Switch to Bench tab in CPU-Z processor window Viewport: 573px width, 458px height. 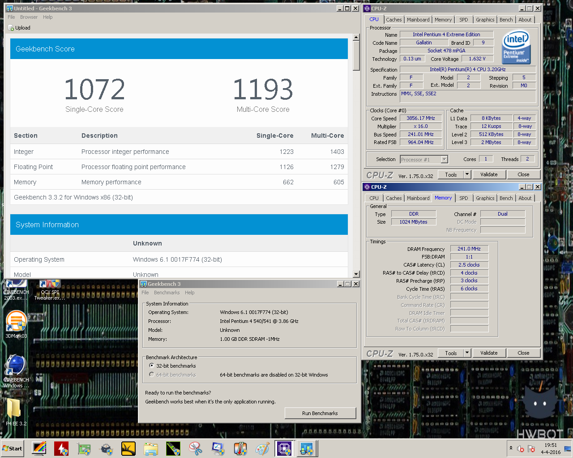pos(506,20)
